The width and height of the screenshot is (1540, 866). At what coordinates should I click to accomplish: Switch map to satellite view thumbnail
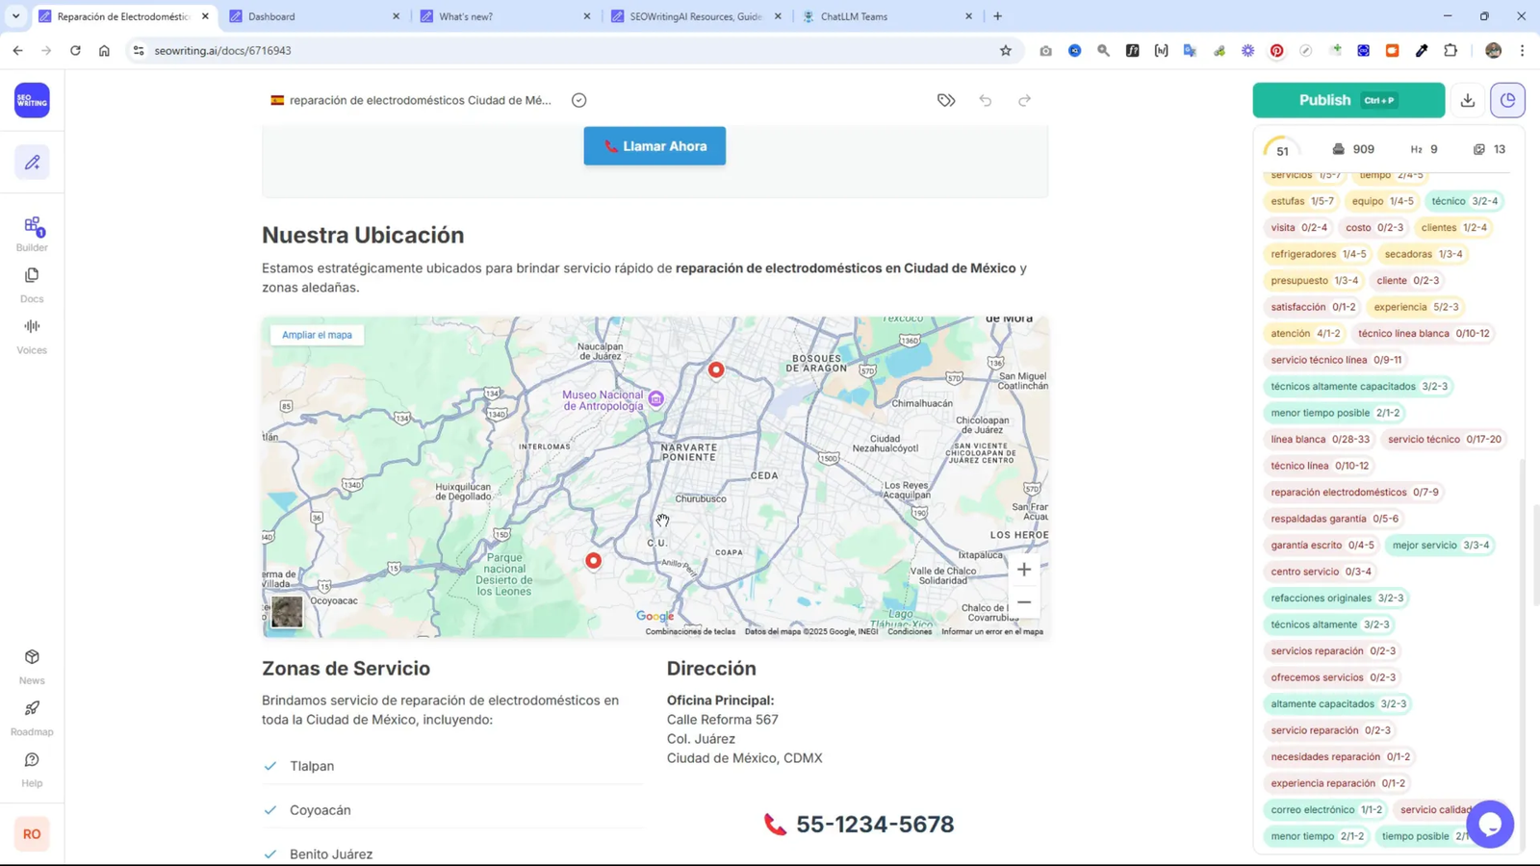[x=286, y=612]
